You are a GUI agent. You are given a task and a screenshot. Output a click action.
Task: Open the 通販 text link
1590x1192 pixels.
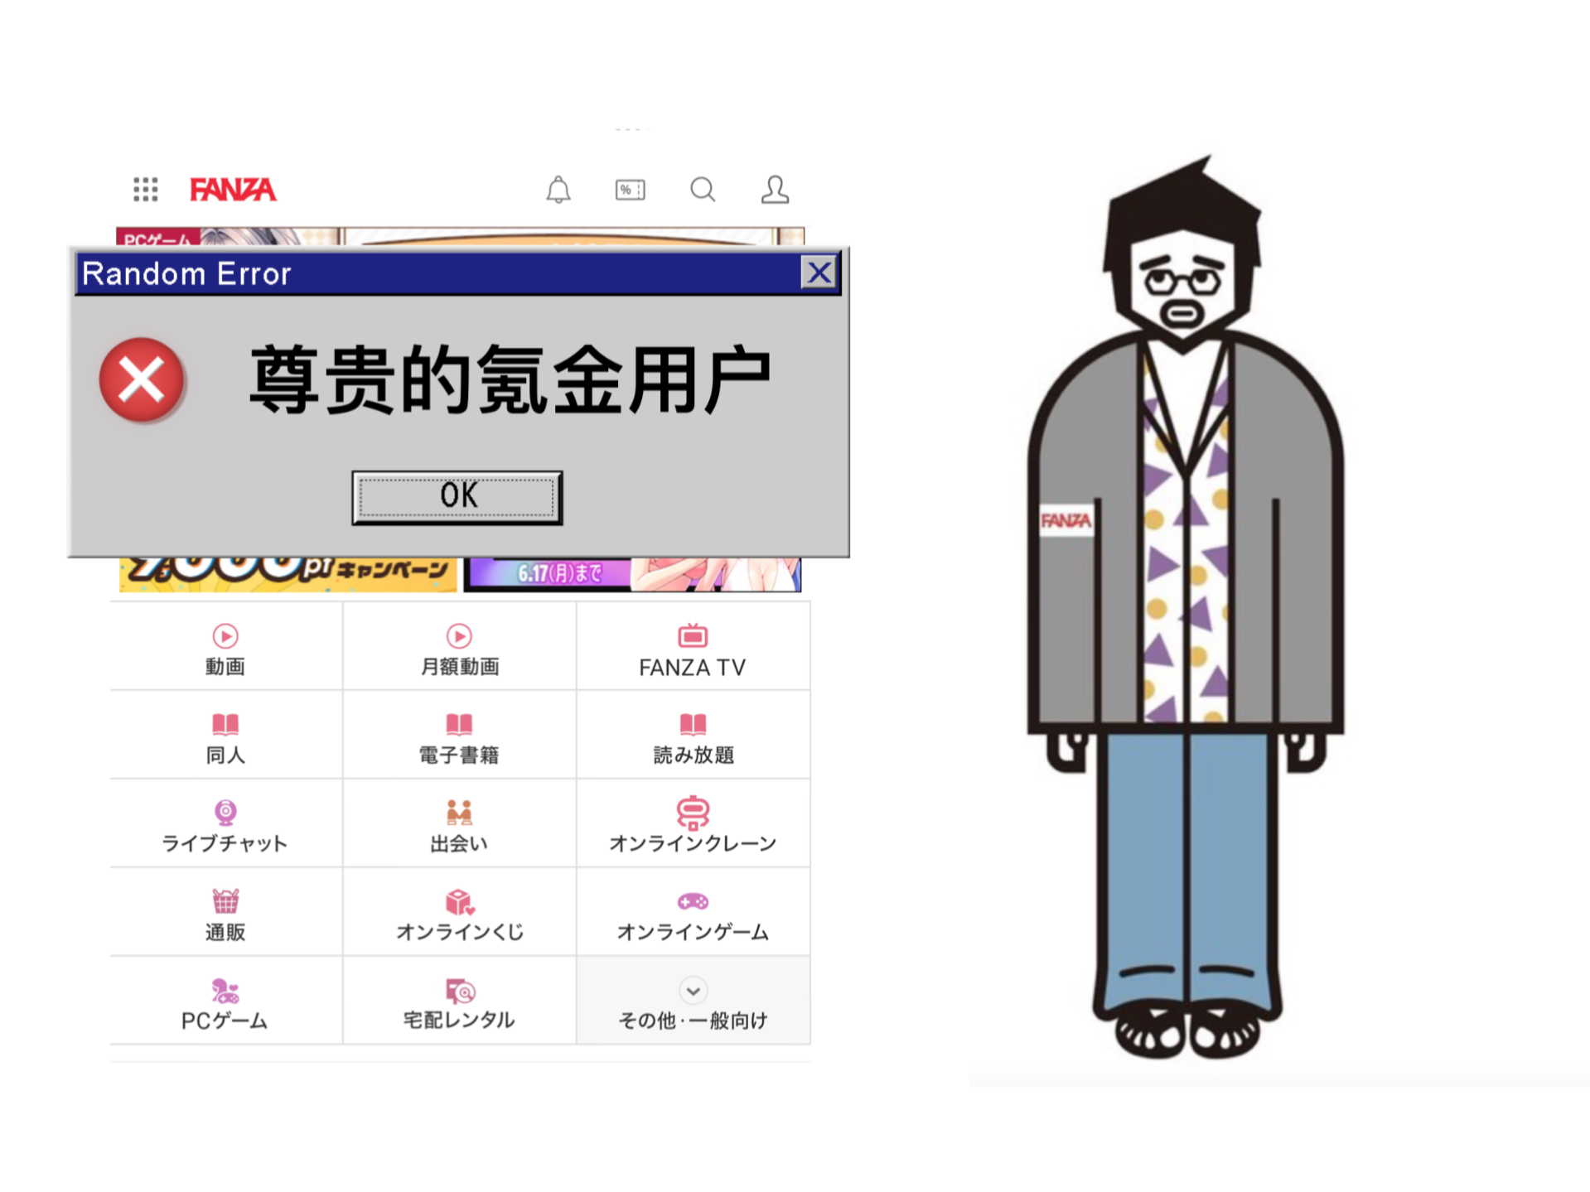[x=225, y=933]
